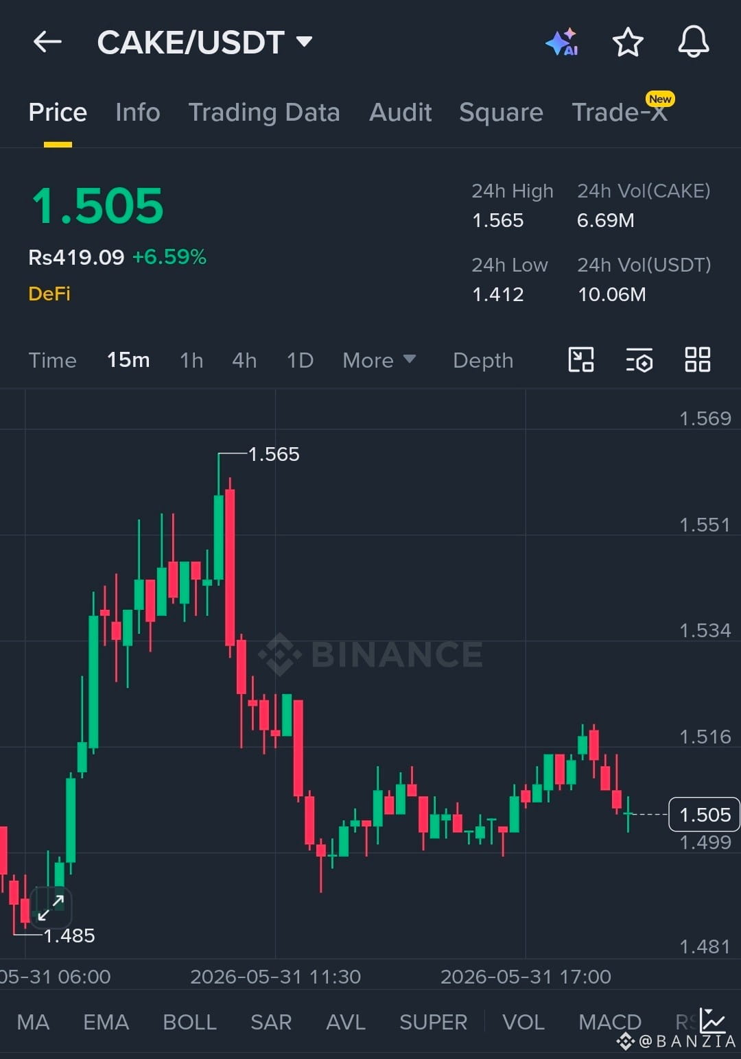Viewport: 741px width, 1059px height.
Task: Open chart settings list icon
Action: [x=639, y=359]
